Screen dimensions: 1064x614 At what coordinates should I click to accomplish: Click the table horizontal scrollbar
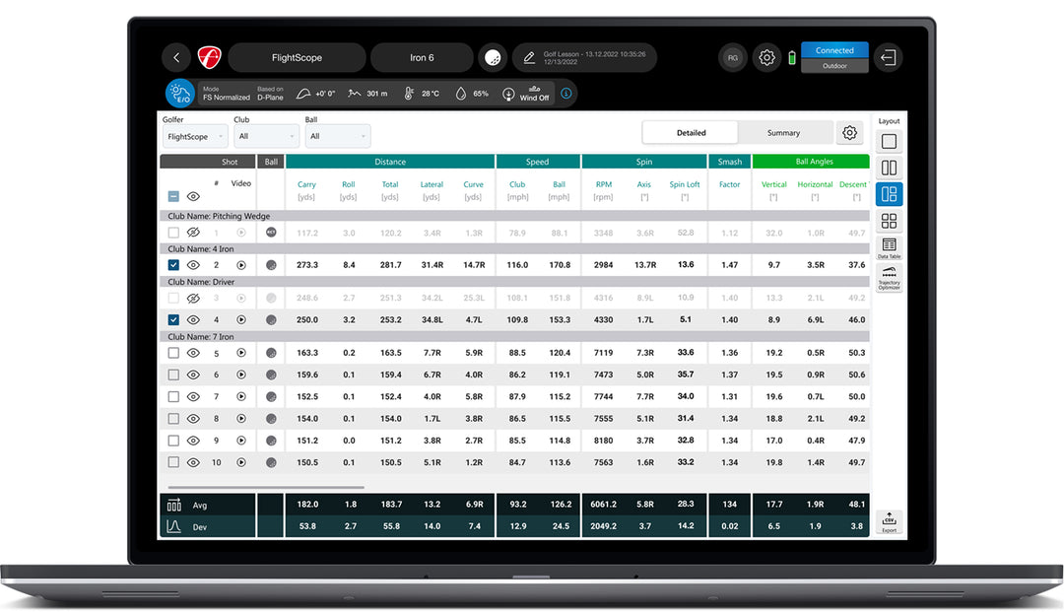coord(266,487)
